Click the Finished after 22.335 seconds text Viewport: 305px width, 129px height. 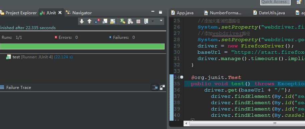tap(28, 28)
